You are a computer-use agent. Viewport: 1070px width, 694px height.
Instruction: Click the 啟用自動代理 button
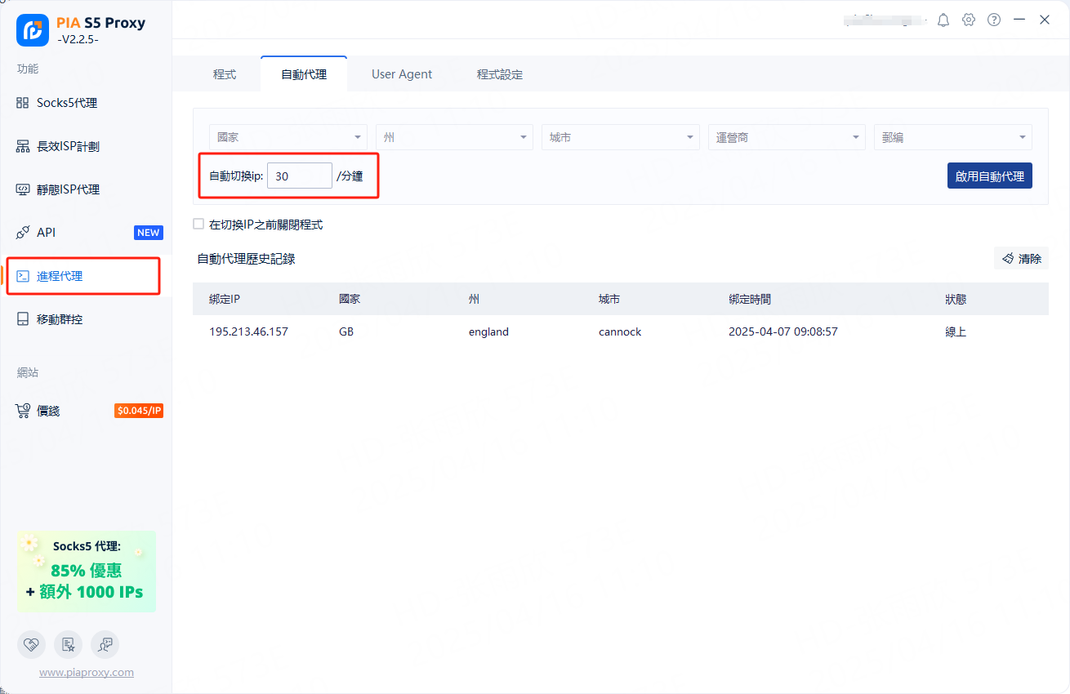click(989, 176)
